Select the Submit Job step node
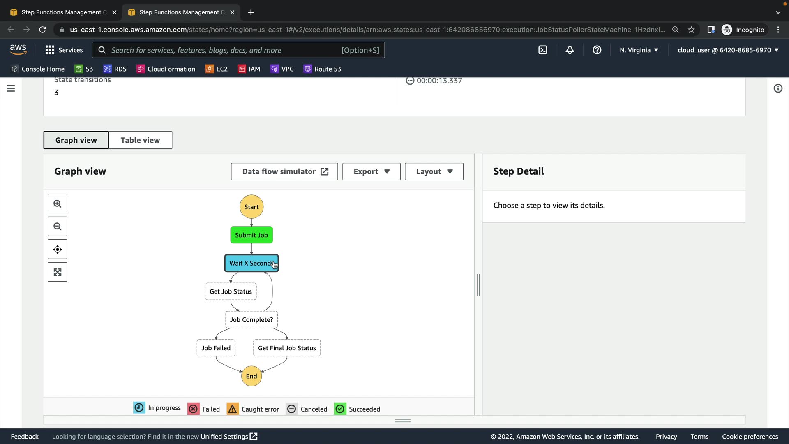This screenshot has height=444, width=789. tap(251, 235)
